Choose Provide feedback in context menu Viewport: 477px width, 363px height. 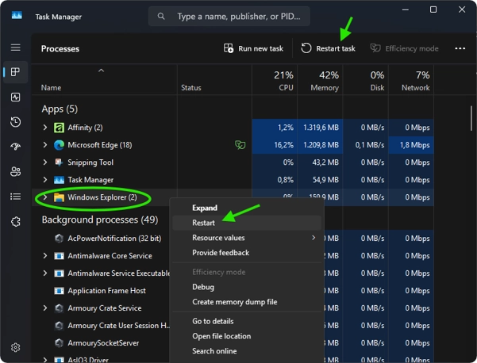(x=247, y=253)
